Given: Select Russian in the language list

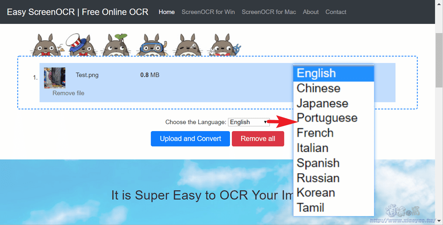Looking at the screenshot, I should tap(334, 178).
